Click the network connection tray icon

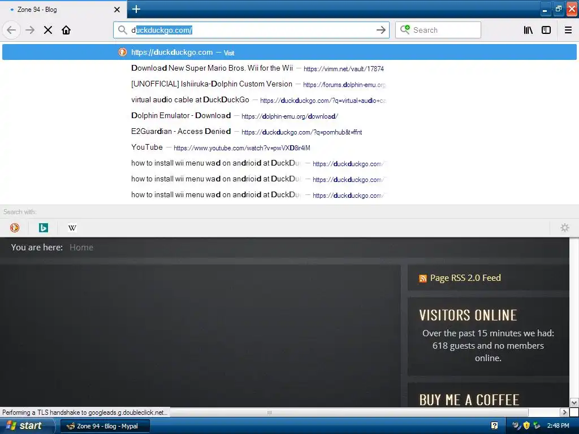click(x=537, y=426)
